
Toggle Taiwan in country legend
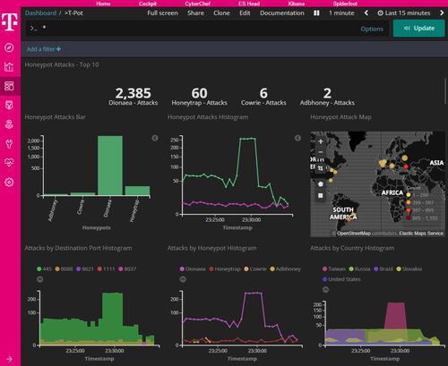tap(334, 269)
